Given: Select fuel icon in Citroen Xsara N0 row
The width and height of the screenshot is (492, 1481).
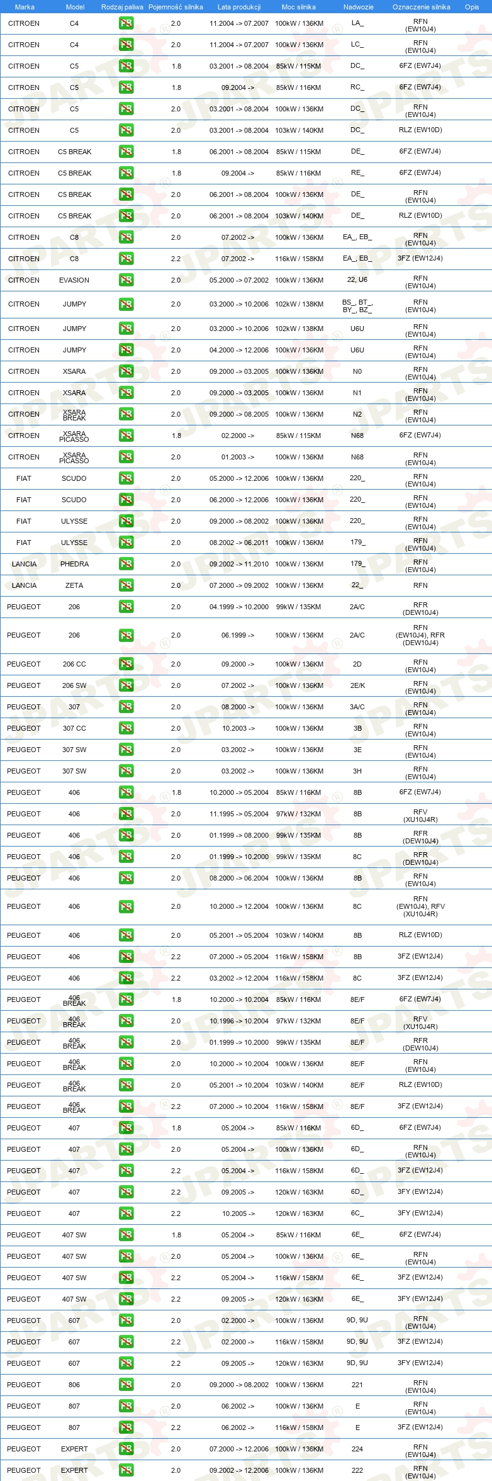Looking at the screenshot, I should [126, 371].
